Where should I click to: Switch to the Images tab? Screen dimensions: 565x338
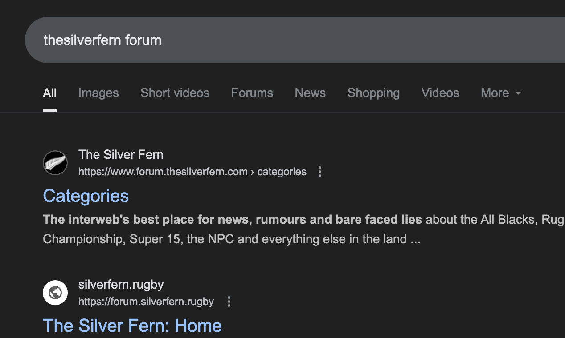click(98, 93)
